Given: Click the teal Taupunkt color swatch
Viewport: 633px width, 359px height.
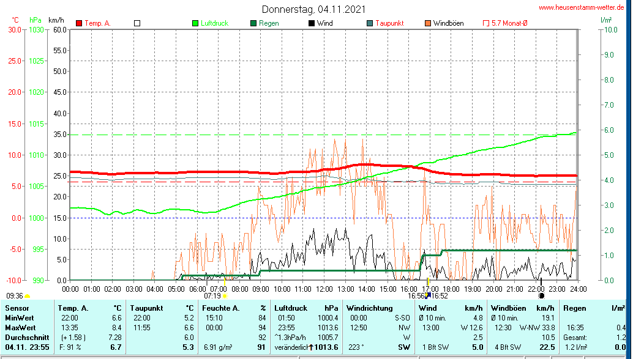Looking at the screenshot, I should coord(369,23).
